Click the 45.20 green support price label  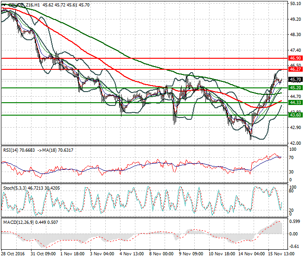(295, 88)
